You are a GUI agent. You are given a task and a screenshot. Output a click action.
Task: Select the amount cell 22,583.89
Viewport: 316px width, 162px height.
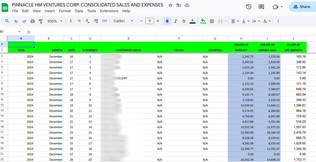tap(241, 132)
